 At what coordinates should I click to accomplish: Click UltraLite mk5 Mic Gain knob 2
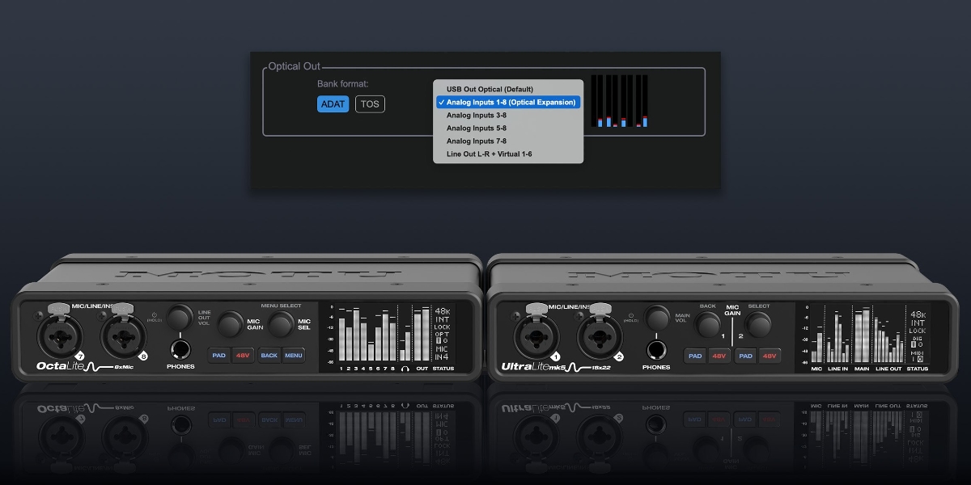(x=758, y=324)
